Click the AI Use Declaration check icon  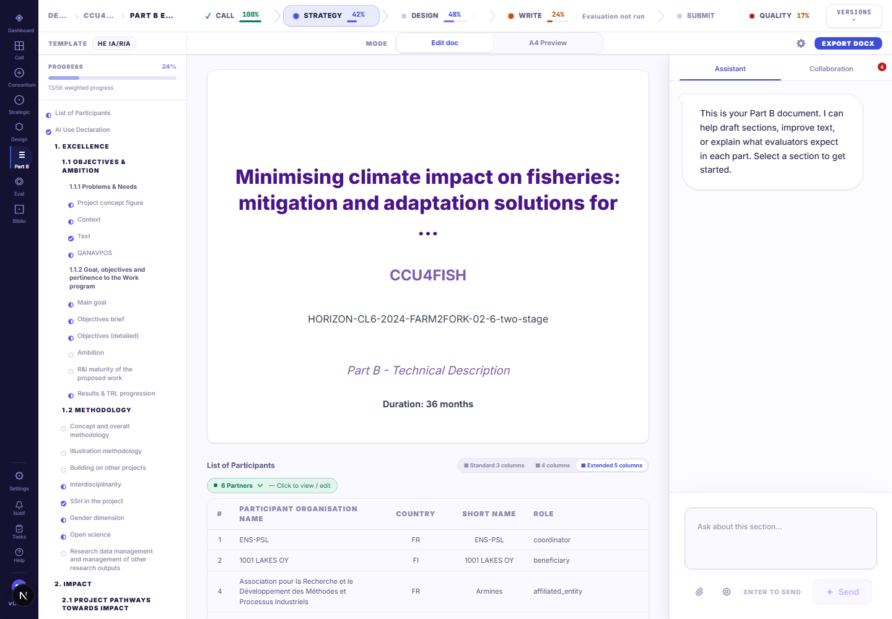pos(48,132)
